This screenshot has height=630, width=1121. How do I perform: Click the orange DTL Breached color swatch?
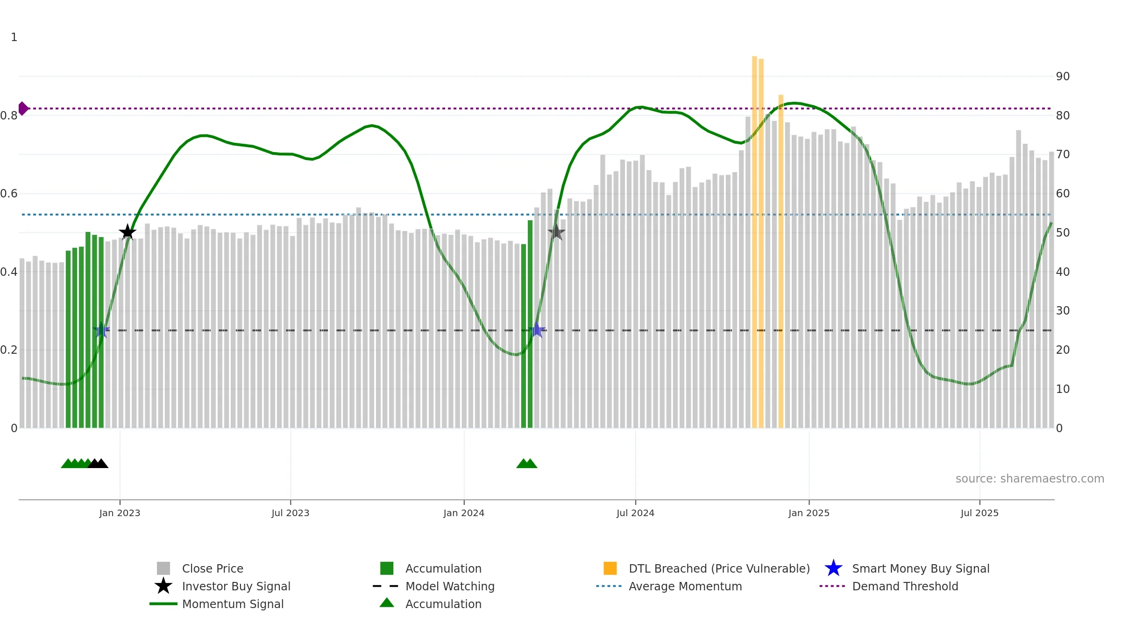(x=610, y=568)
